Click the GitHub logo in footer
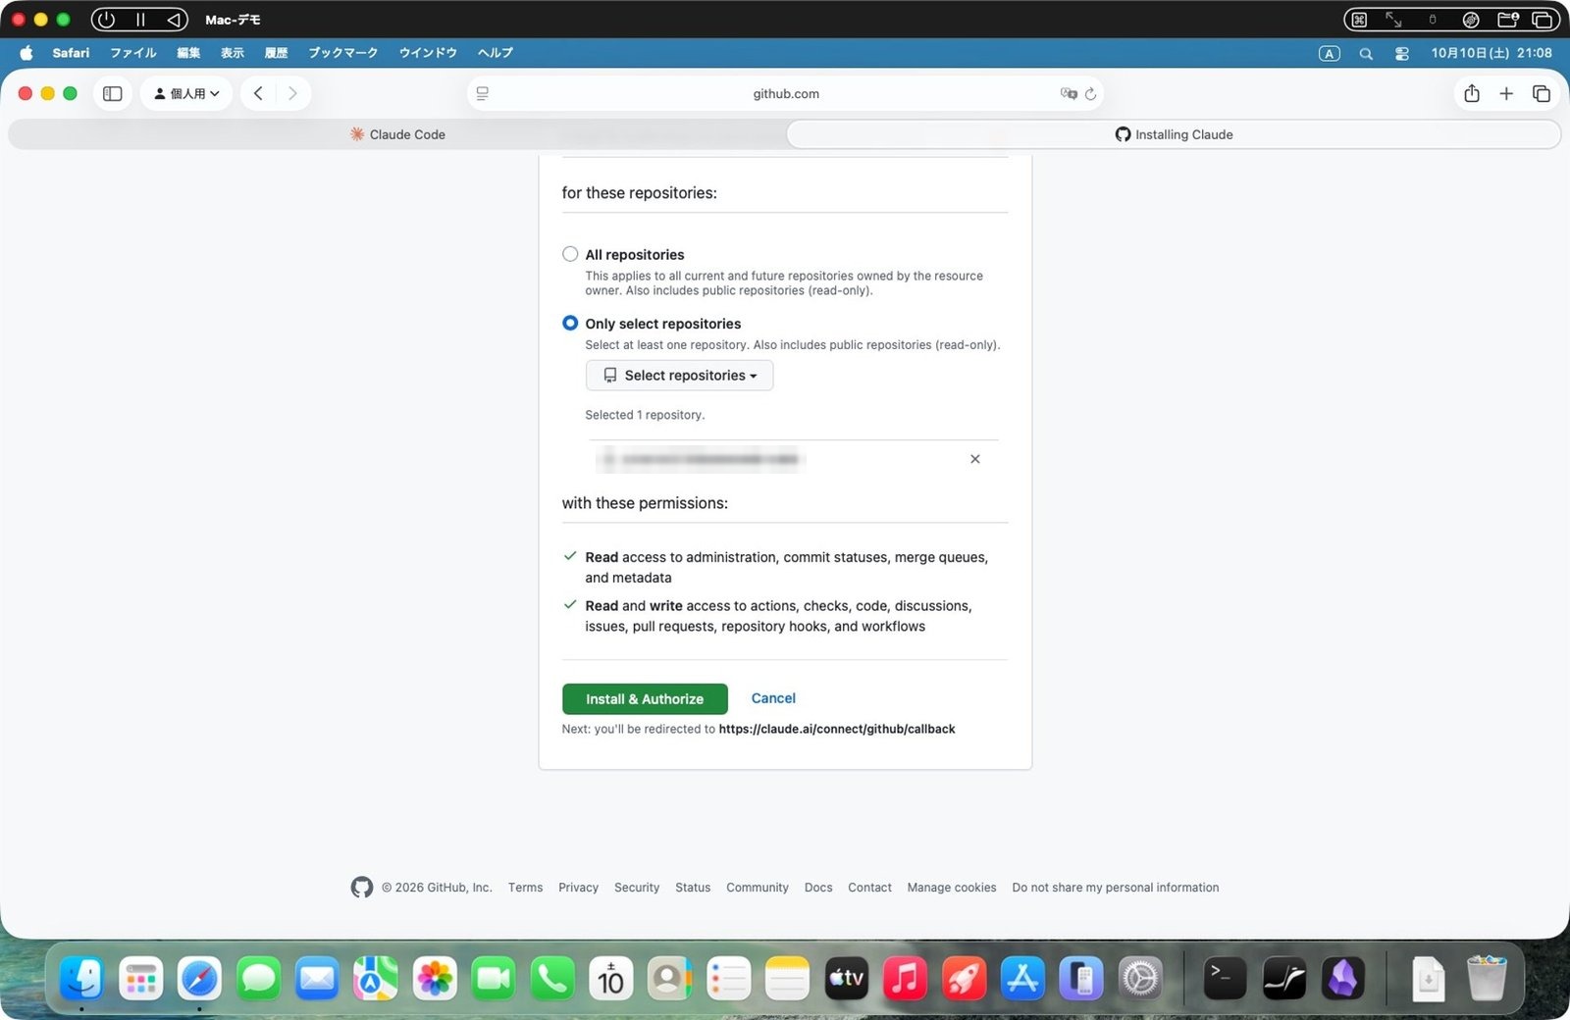Screen dimensions: 1570x1020 point(362,888)
